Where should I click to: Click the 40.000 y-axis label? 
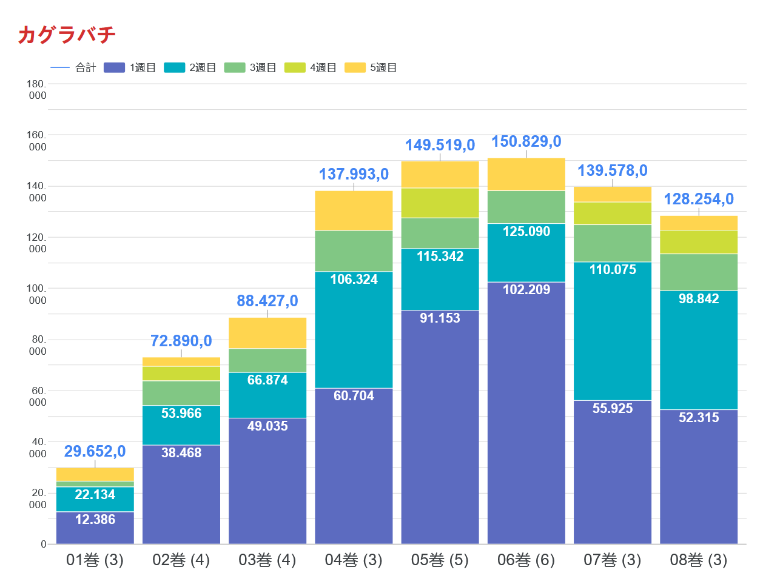pos(38,448)
